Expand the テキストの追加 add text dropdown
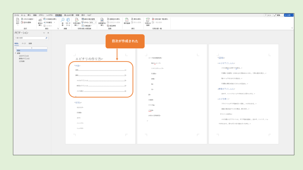303x170 pixels. click(x=34, y=19)
